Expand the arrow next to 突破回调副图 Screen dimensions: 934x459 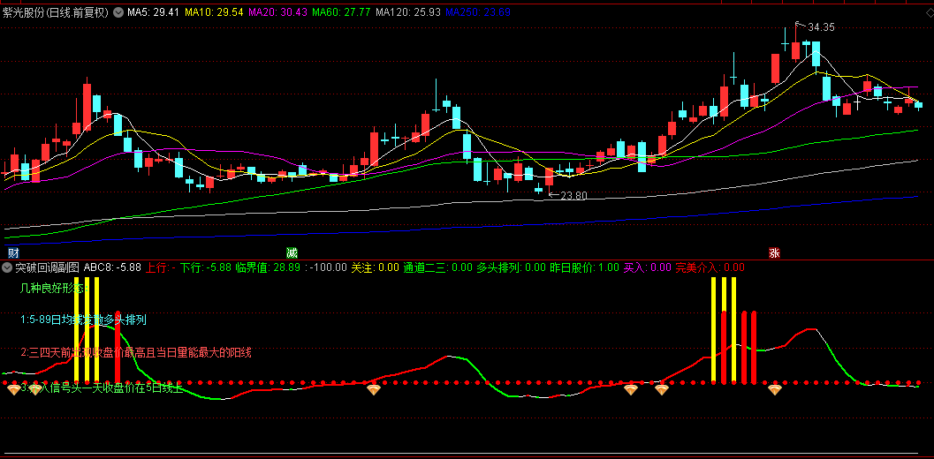coord(8,267)
